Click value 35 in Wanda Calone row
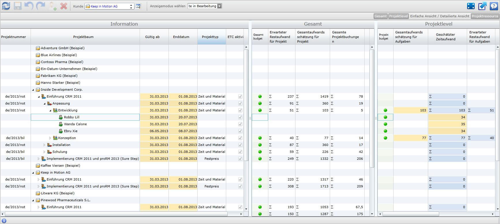The image size is (500, 224). (463, 124)
